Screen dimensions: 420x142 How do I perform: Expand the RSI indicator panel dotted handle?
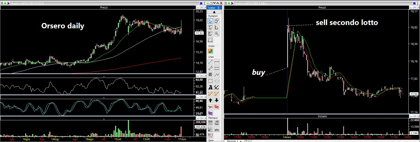coord(104,76)
